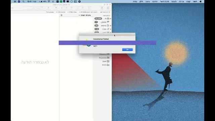Click the Wi-Fi status icon
Image resolution: width=215 pixels, height=121 pixels.
point(49,1)
